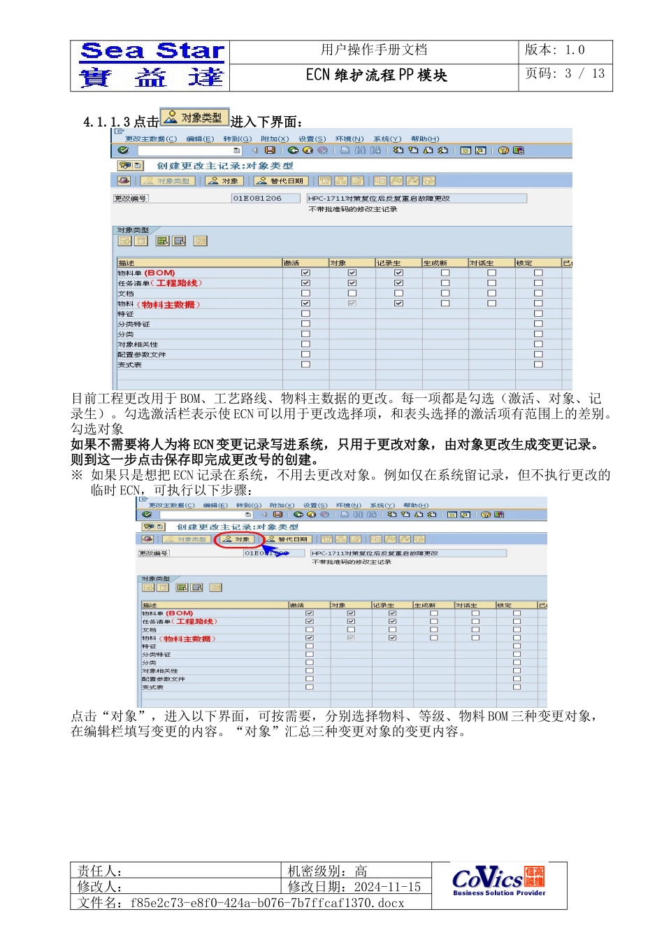Click the 对象 button in first screenshot's toolbar
This screenshot has height=940, width=664.
(224, 180)
